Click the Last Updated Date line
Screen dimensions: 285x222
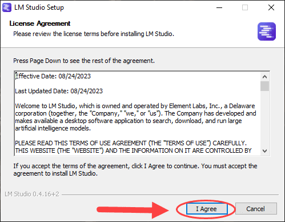click(59, 91)
